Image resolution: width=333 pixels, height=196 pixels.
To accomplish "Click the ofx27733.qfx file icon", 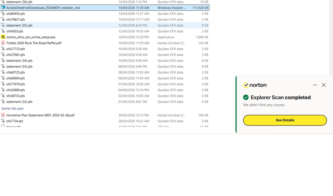I will (x=3, y=49).
